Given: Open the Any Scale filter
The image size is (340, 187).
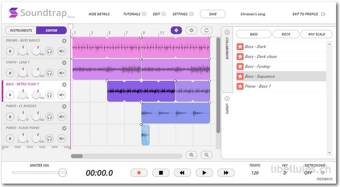Looking at the screenshot, I should (x=316, y=34).
